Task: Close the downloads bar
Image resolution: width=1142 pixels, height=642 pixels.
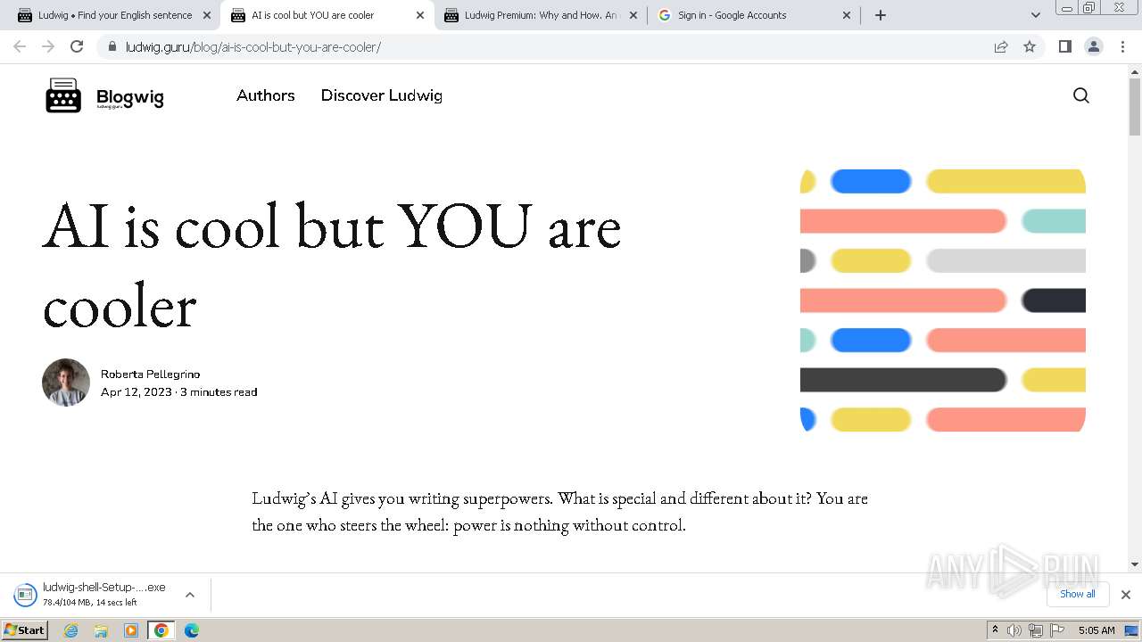Action: [x=1126, y=595]
